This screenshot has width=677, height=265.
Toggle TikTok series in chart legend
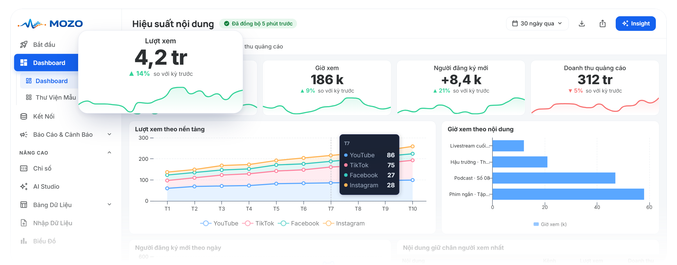[258, 223]
